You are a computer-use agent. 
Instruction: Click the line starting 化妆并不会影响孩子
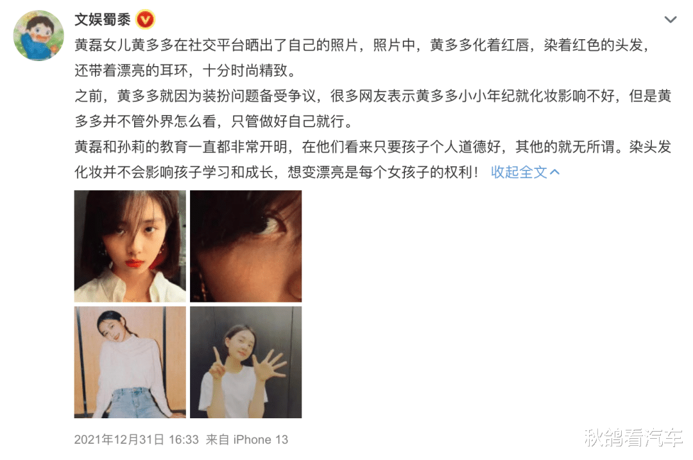pyautogui.click(x=278, y=172)
